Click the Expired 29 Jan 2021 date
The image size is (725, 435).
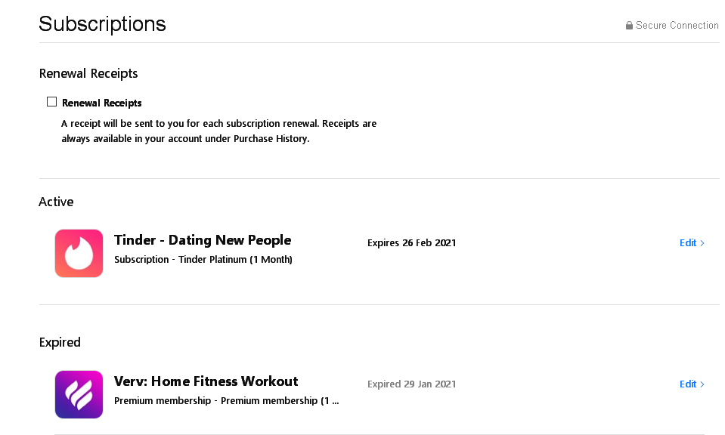(411, 384)
